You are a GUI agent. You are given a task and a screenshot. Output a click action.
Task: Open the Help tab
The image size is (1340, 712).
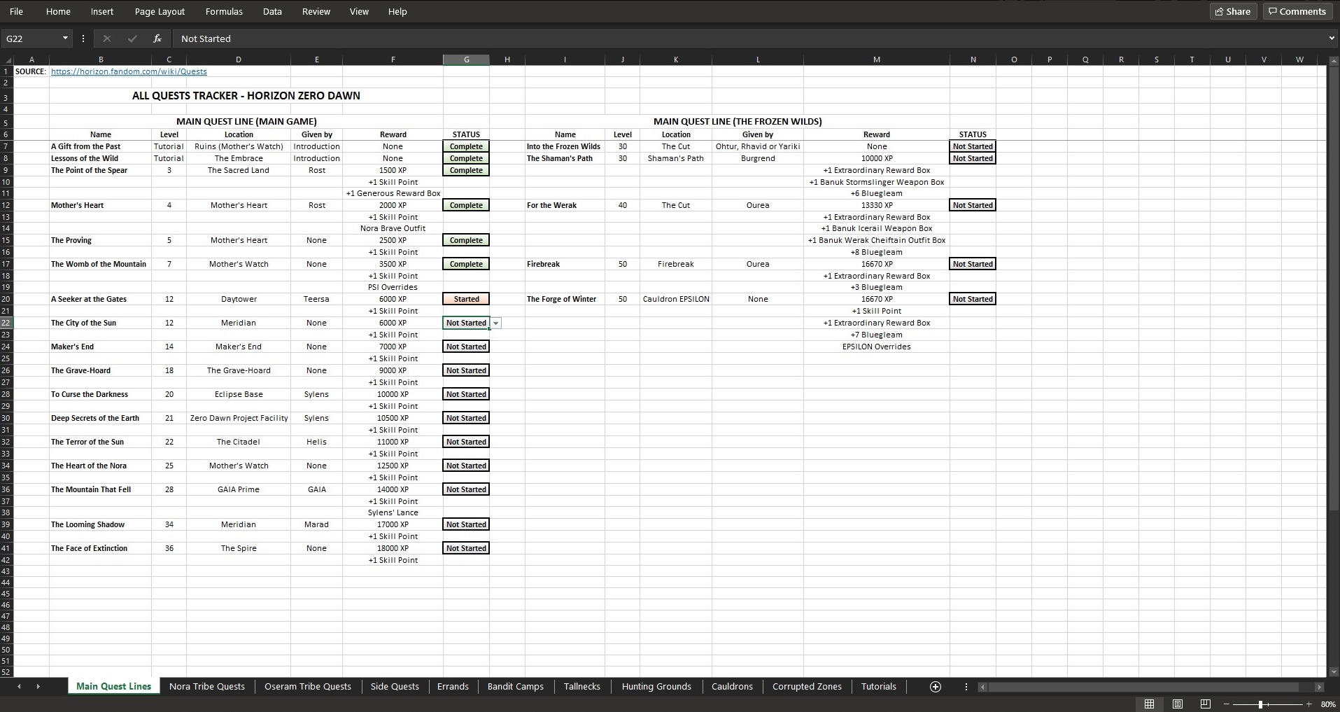397,11
